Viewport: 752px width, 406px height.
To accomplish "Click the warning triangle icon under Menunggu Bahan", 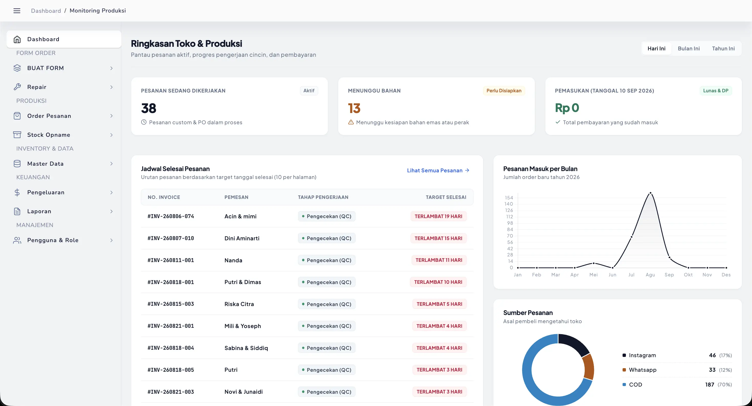I will click(x=351, y=122).
